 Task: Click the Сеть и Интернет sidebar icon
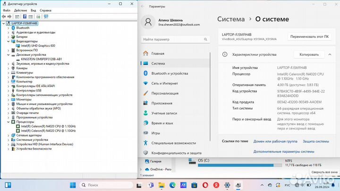pos(145,83)
